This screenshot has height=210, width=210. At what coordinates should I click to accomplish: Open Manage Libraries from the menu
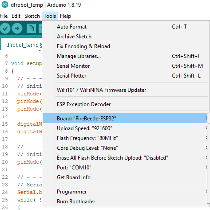point(125,56)
